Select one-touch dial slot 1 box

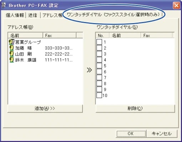point(99,42)
